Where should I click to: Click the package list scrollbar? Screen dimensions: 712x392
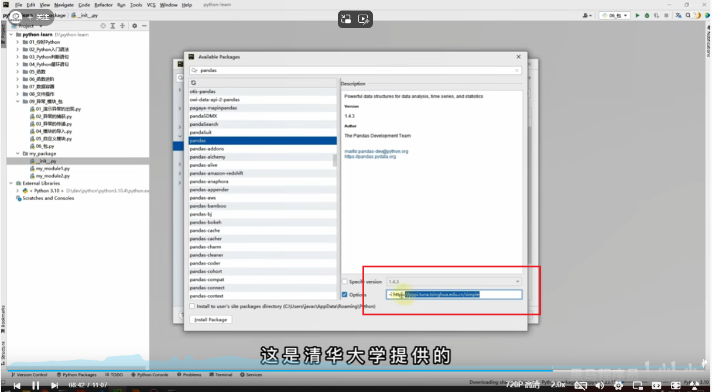point(335,160)
